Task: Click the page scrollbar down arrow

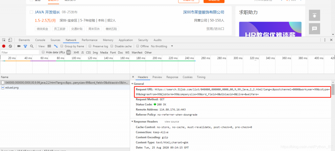Action: 333,34
